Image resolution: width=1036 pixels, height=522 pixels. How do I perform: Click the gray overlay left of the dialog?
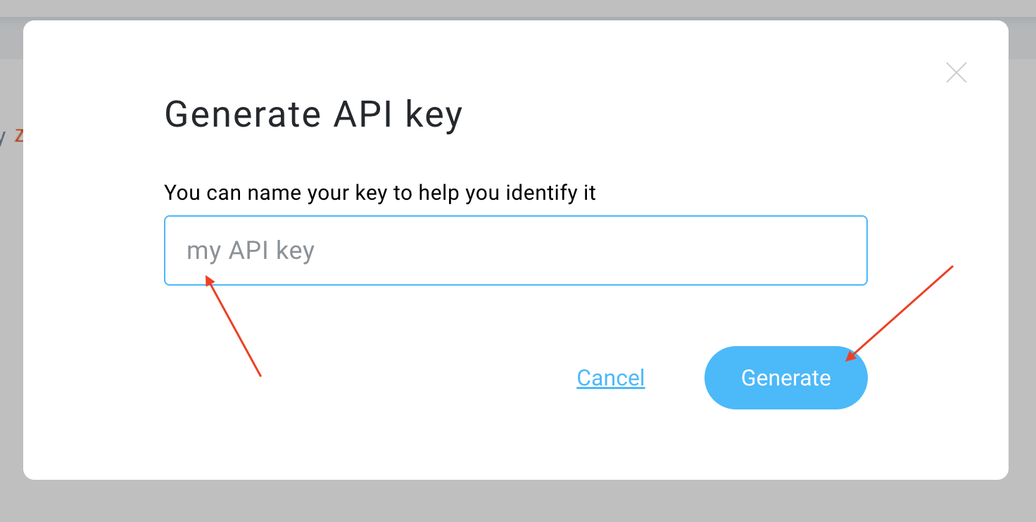tap(11, 281)
